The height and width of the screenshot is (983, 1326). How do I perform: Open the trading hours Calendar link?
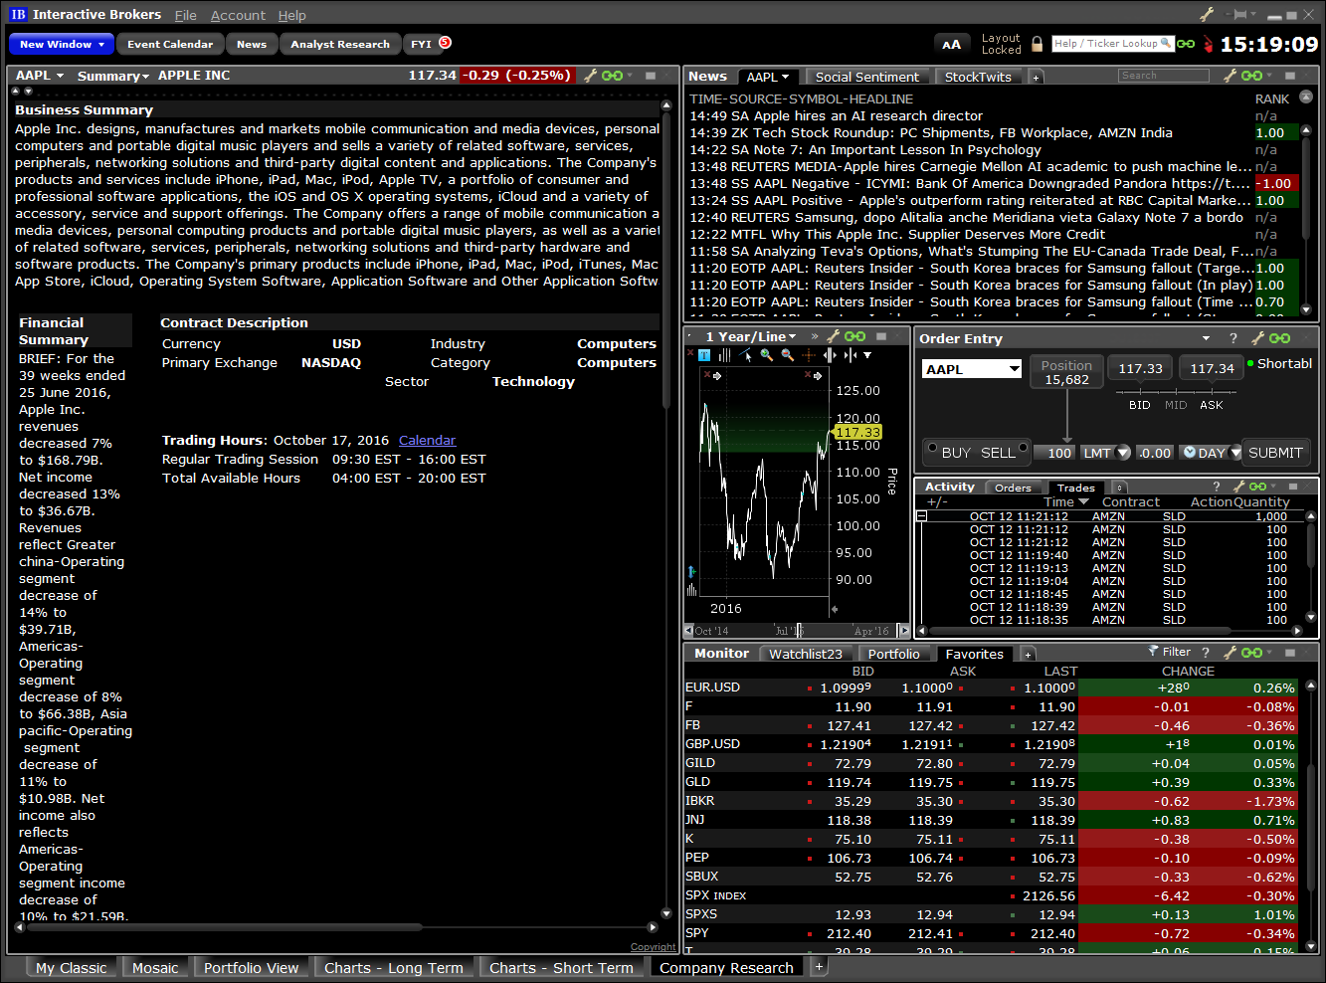tap(427, 440)
